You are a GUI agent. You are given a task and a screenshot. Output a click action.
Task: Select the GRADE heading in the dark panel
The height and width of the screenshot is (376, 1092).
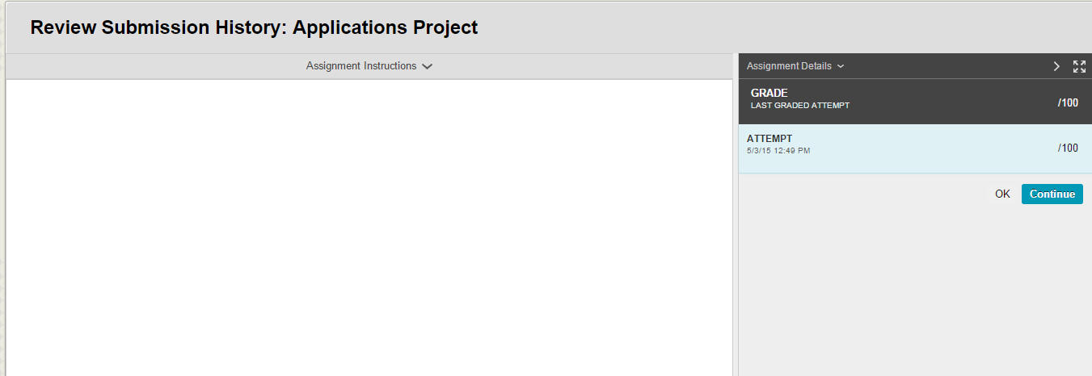pos(769,93)
